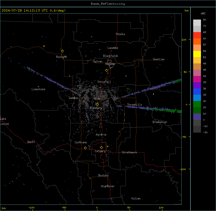The height and width of the screenshot is (211, 216).
Task: Click the RockyMH label
Action: click(61, 57)
